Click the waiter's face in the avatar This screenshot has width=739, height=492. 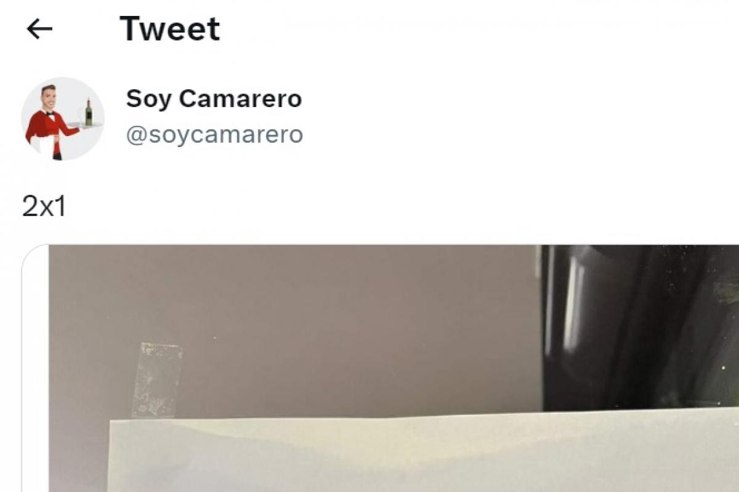49,98
